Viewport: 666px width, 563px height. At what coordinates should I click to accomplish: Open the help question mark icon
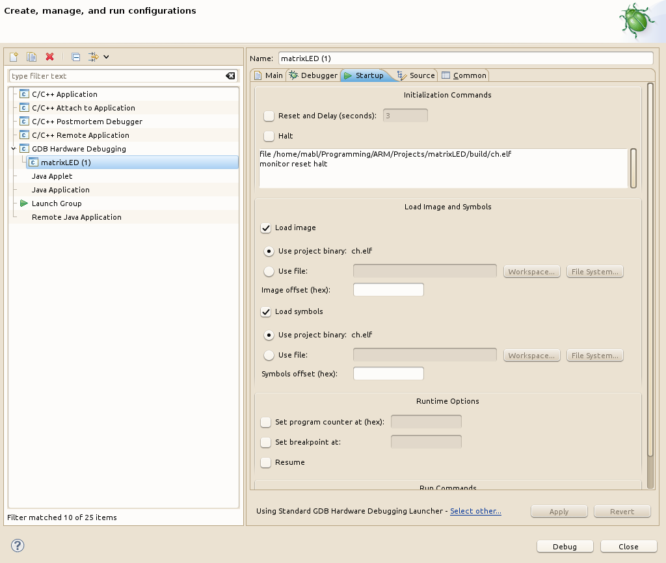18,545
